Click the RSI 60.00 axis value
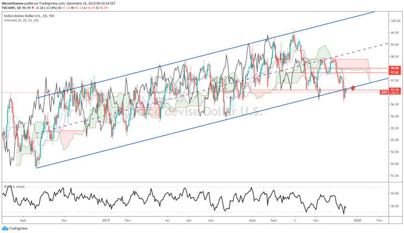This screenshot has height=233, width=404. coord(394,193)
